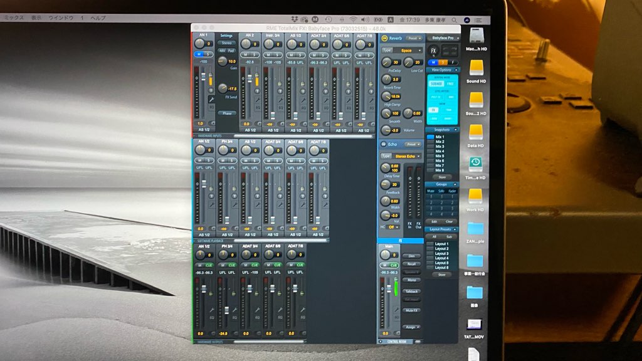This screenshot has height=361, width=642.
Task: Click the Main output fader handle
Action: pyautogui.click(x=389, y=288)
